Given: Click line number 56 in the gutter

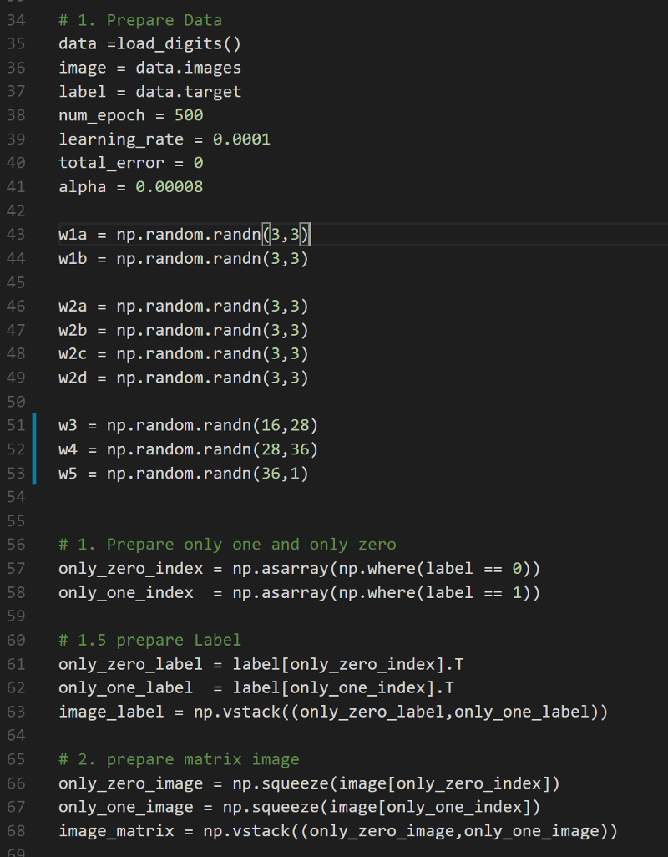Looking at the screenshot, I should coord(17,545).
